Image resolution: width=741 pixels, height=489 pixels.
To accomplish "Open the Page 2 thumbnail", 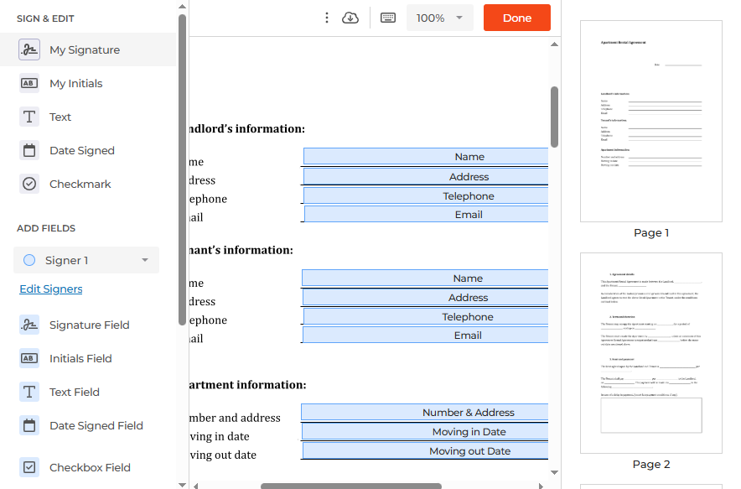I will [651, 353].
